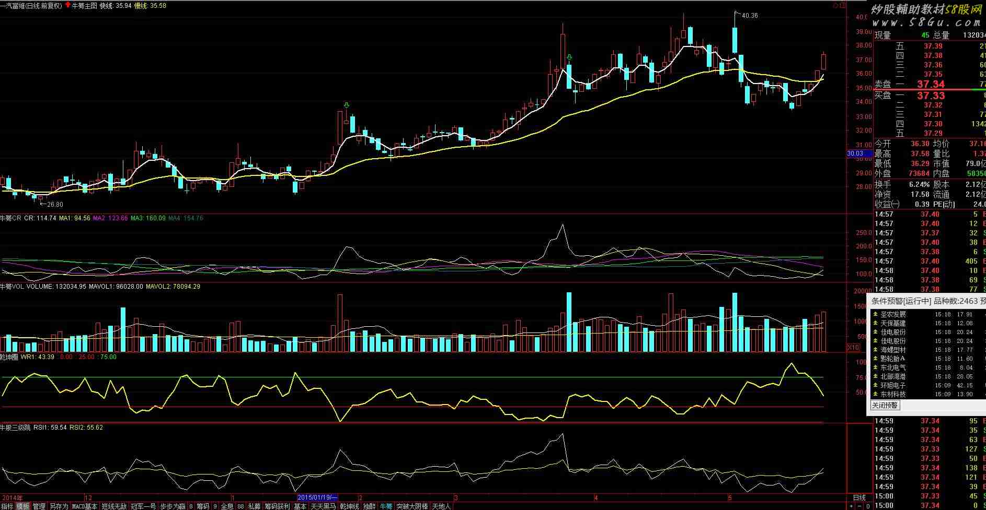
Task: Click the minus zoom button below 日线
Action: (x=859, y=506)
